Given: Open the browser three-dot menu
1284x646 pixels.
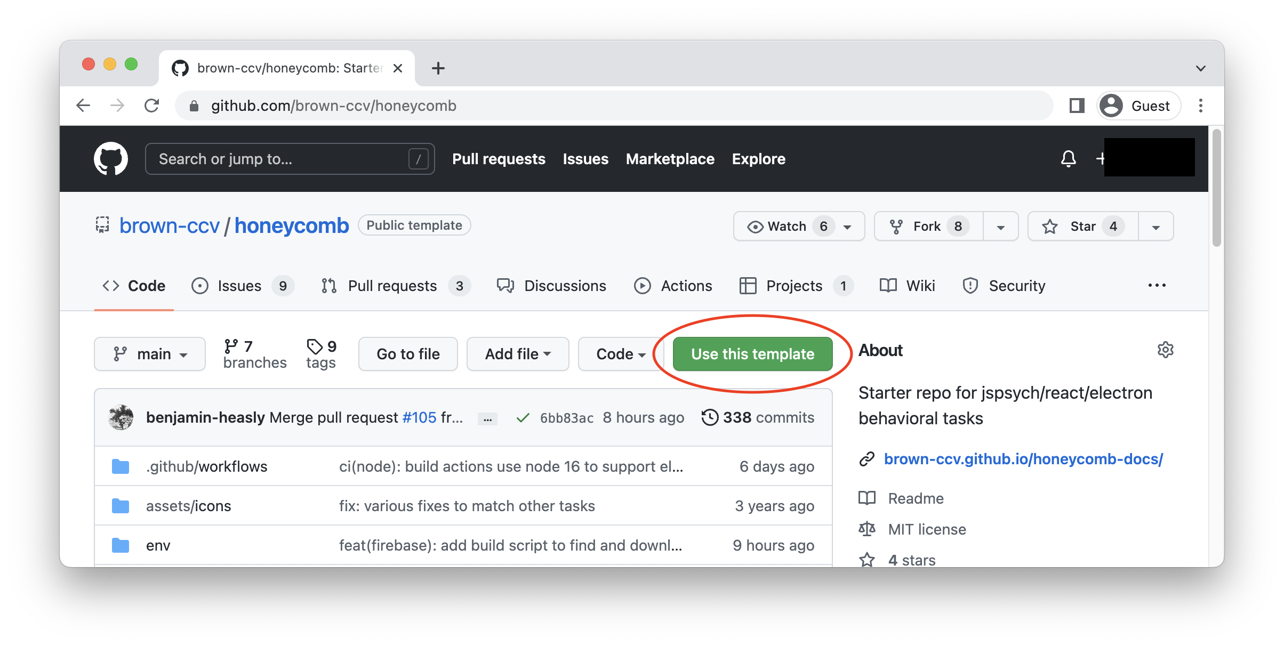Looking at the screenshot, I should (1201, 106).
